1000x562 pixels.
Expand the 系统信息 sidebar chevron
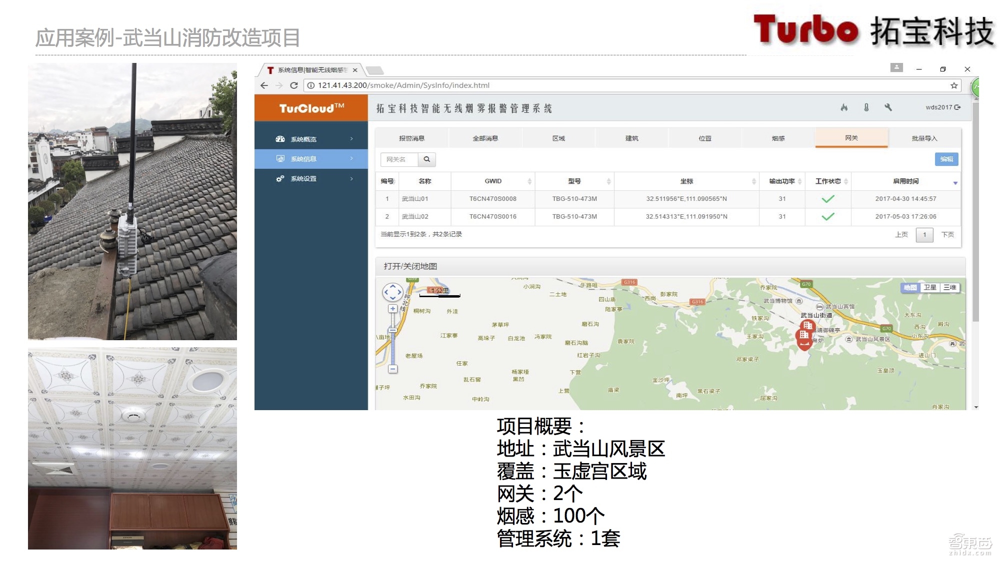[350, 159]
